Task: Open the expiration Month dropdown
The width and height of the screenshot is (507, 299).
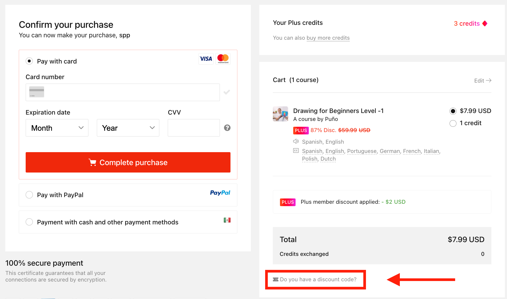Action: [x=57, y=128]
